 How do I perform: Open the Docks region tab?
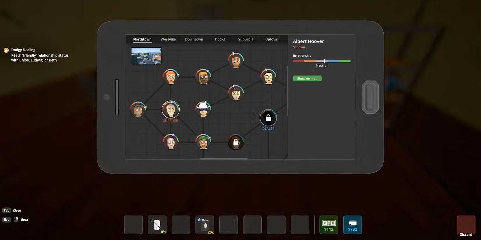click(x=220, y=39)
